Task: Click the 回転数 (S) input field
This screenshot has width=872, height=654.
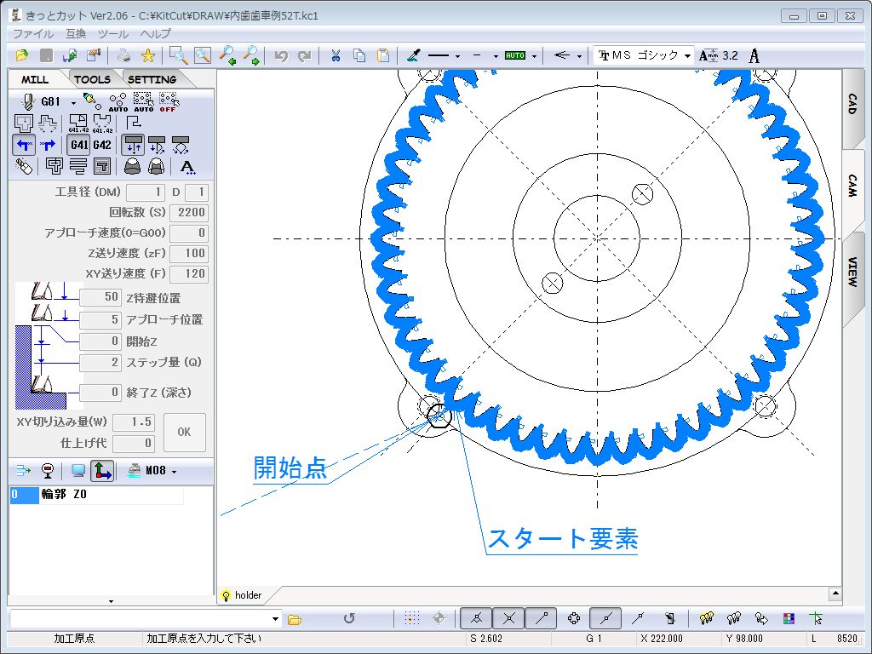Action: point(189,212)
